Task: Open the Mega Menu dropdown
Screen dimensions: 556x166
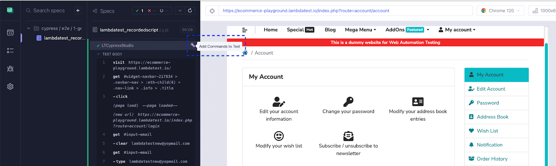Action: pos(360,30)
